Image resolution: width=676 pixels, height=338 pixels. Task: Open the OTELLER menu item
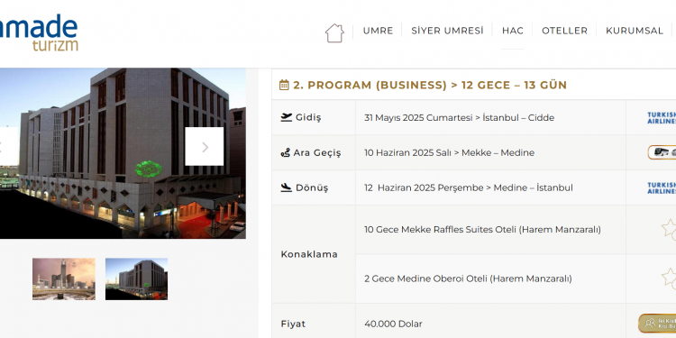[565, 31]
